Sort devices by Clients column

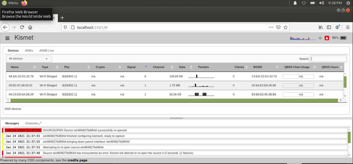tap(240, 67)
